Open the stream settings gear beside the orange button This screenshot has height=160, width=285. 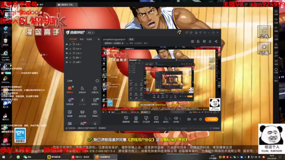tap(201, 119)
